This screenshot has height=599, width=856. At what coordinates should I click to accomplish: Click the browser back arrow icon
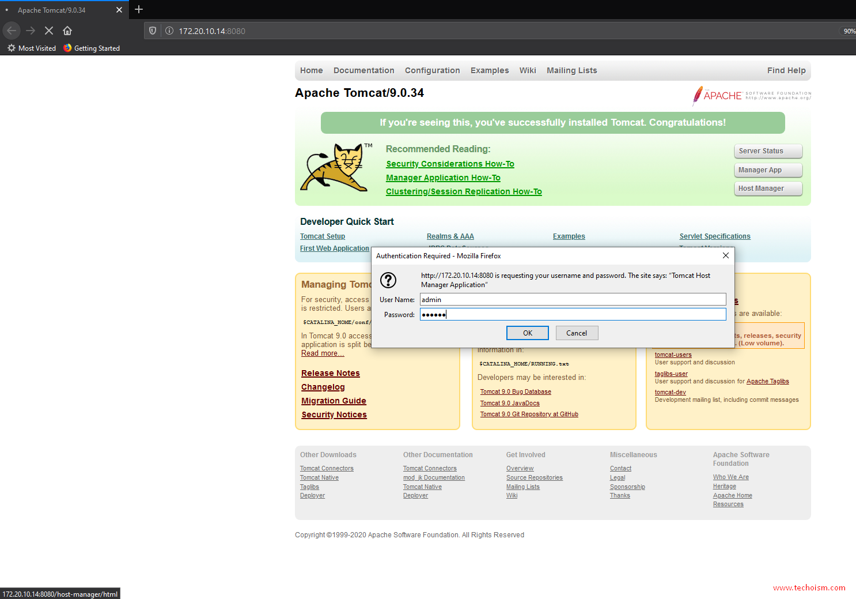(12, 31)
